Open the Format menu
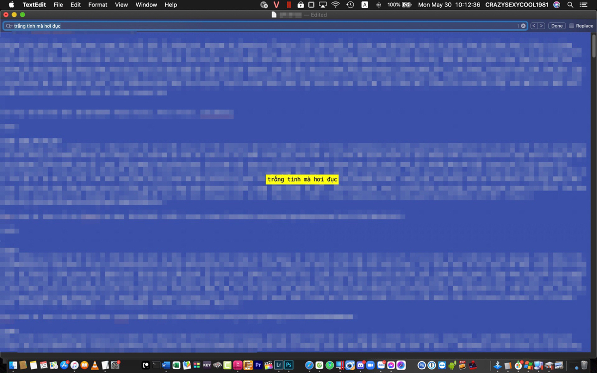The image size is (597, 373). 98,4
